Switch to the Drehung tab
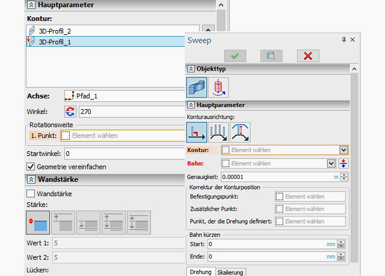The height and width of the screenshot is (276, 385). (201, 272)
